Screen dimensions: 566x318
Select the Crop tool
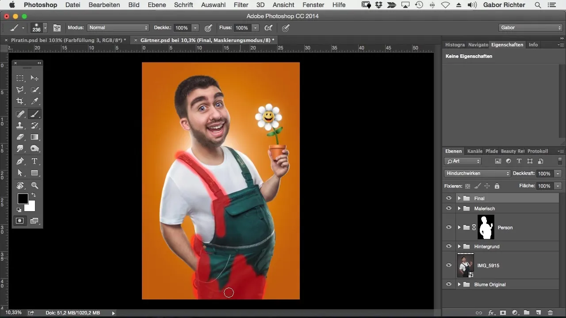point(20,101)
